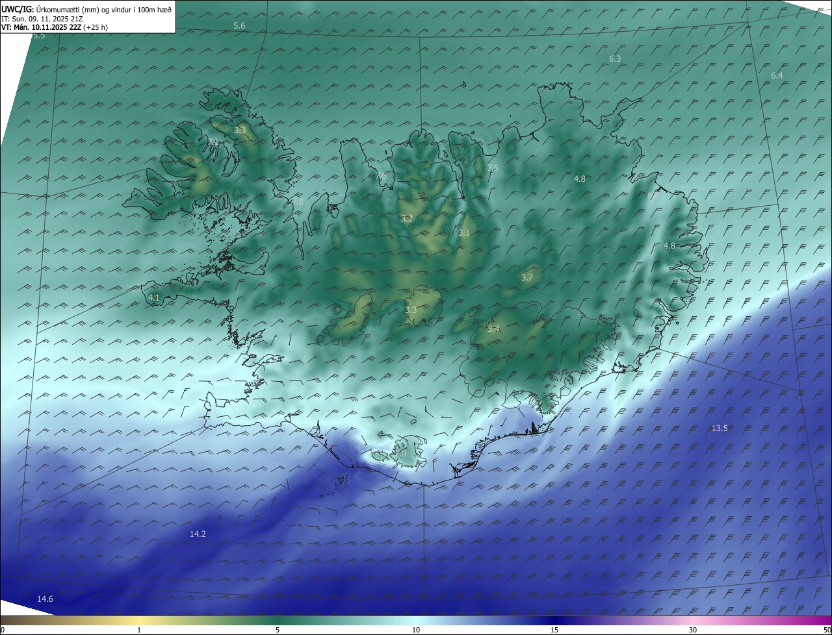Click the "10" tick label on the color scale
Screen dimensions: 832x635
click(416, 630)
